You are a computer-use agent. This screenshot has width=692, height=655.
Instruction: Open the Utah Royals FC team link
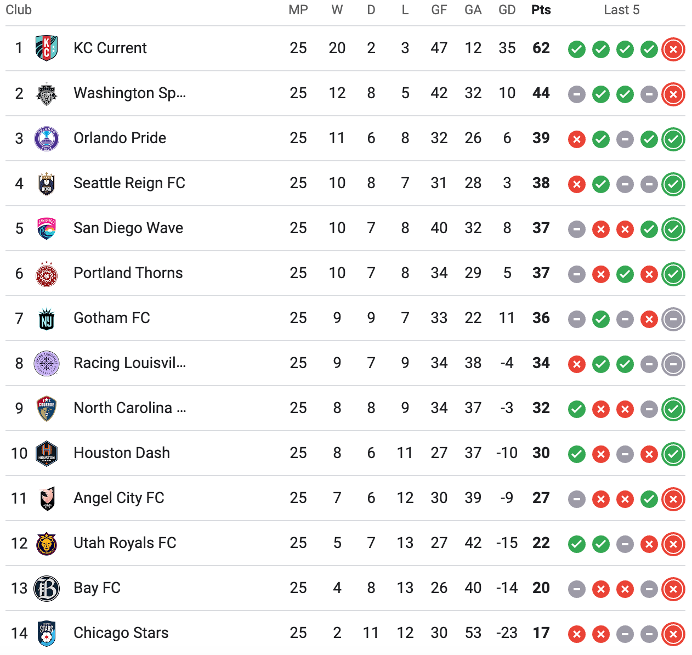[125, 543]
